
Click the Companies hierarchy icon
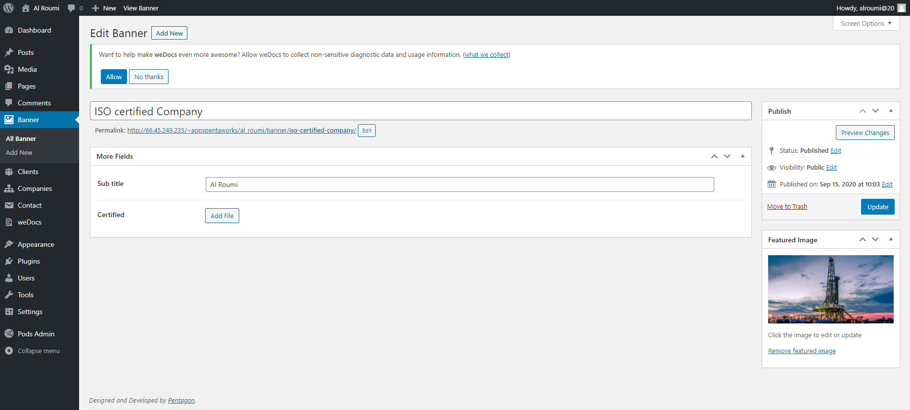[9, 188]
